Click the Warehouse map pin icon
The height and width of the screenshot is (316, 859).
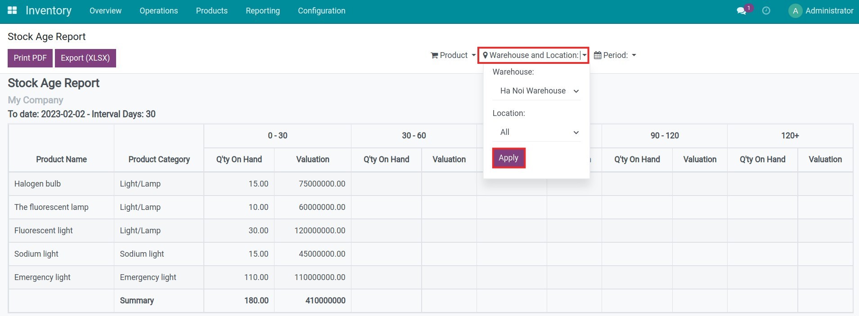point(485,55)
